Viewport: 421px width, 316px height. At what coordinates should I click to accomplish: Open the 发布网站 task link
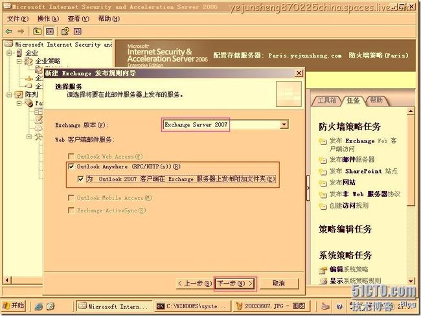[343, 183]
